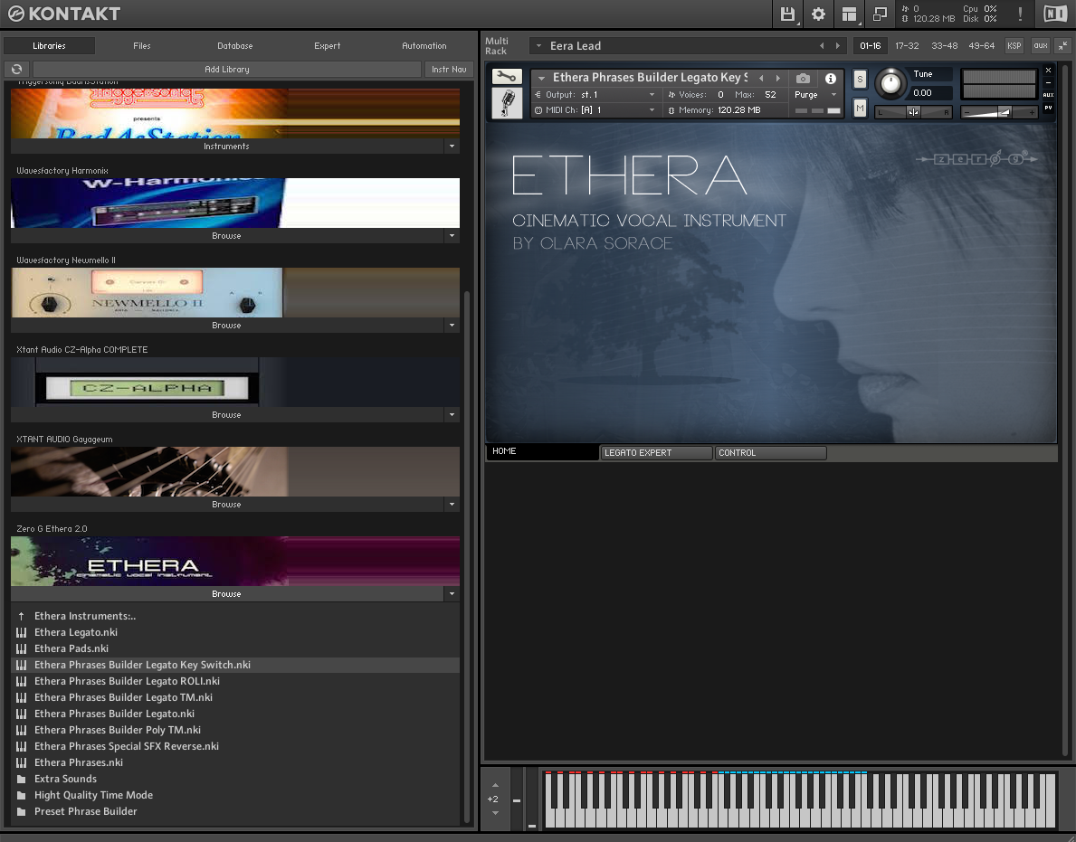Image resolution: width=1076 pixels, height=842 pixels.
Task: Click the Native Instruments NI logo
Action: pyautogui.click(x=1054, y=14)
